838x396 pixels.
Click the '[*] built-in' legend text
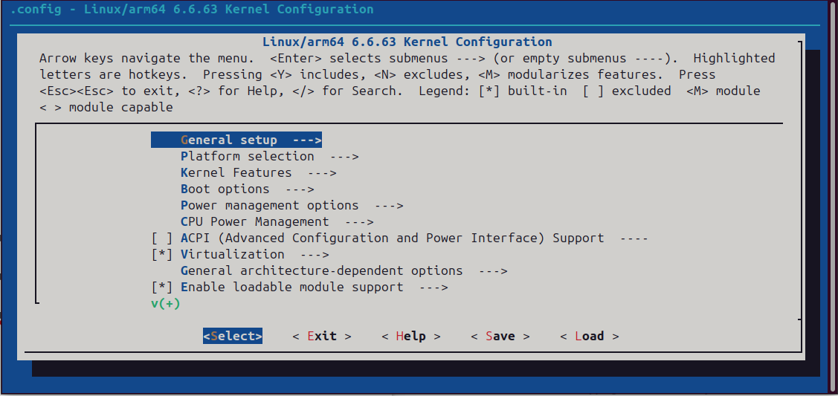[x=523, y=91]
